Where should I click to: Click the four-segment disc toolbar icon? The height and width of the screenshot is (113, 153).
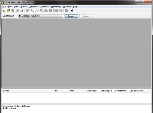click(41, 11)
